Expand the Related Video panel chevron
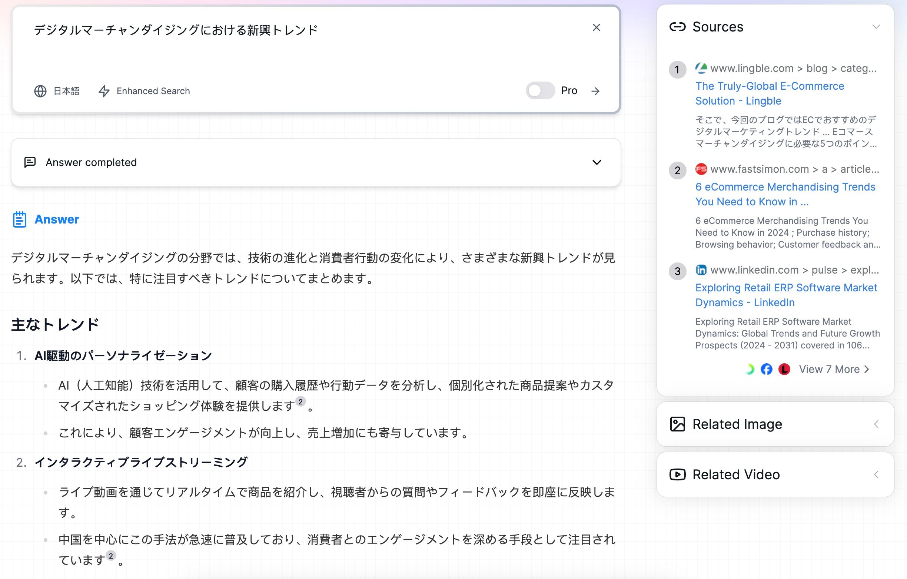This screenshot has width=907, height=579. [x=876, y=474]
